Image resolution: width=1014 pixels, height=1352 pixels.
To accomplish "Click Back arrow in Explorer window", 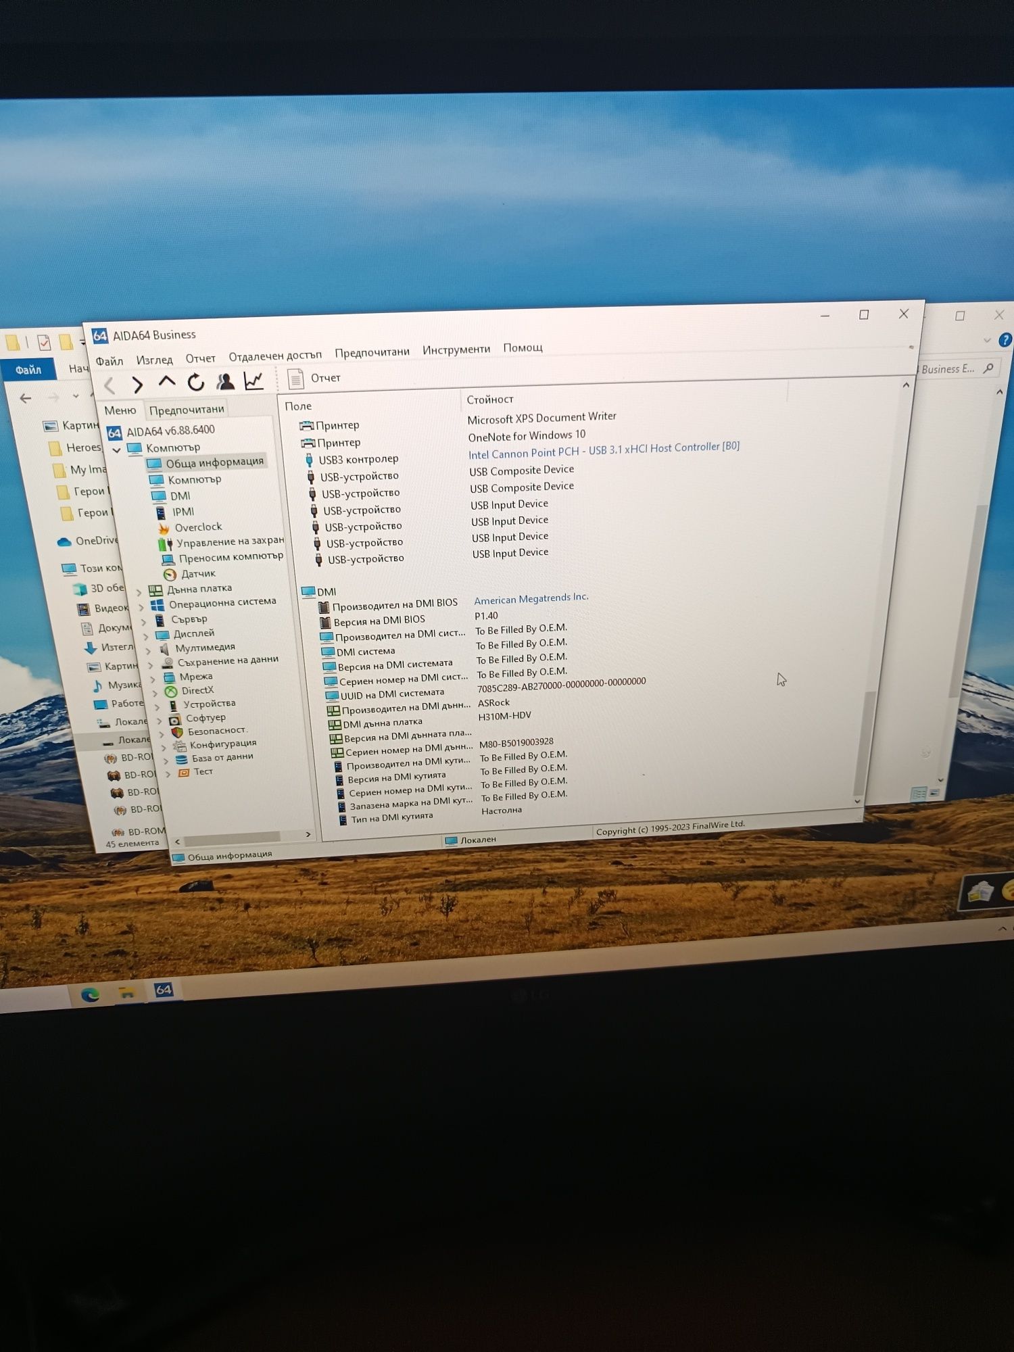I will click(25, 398).
